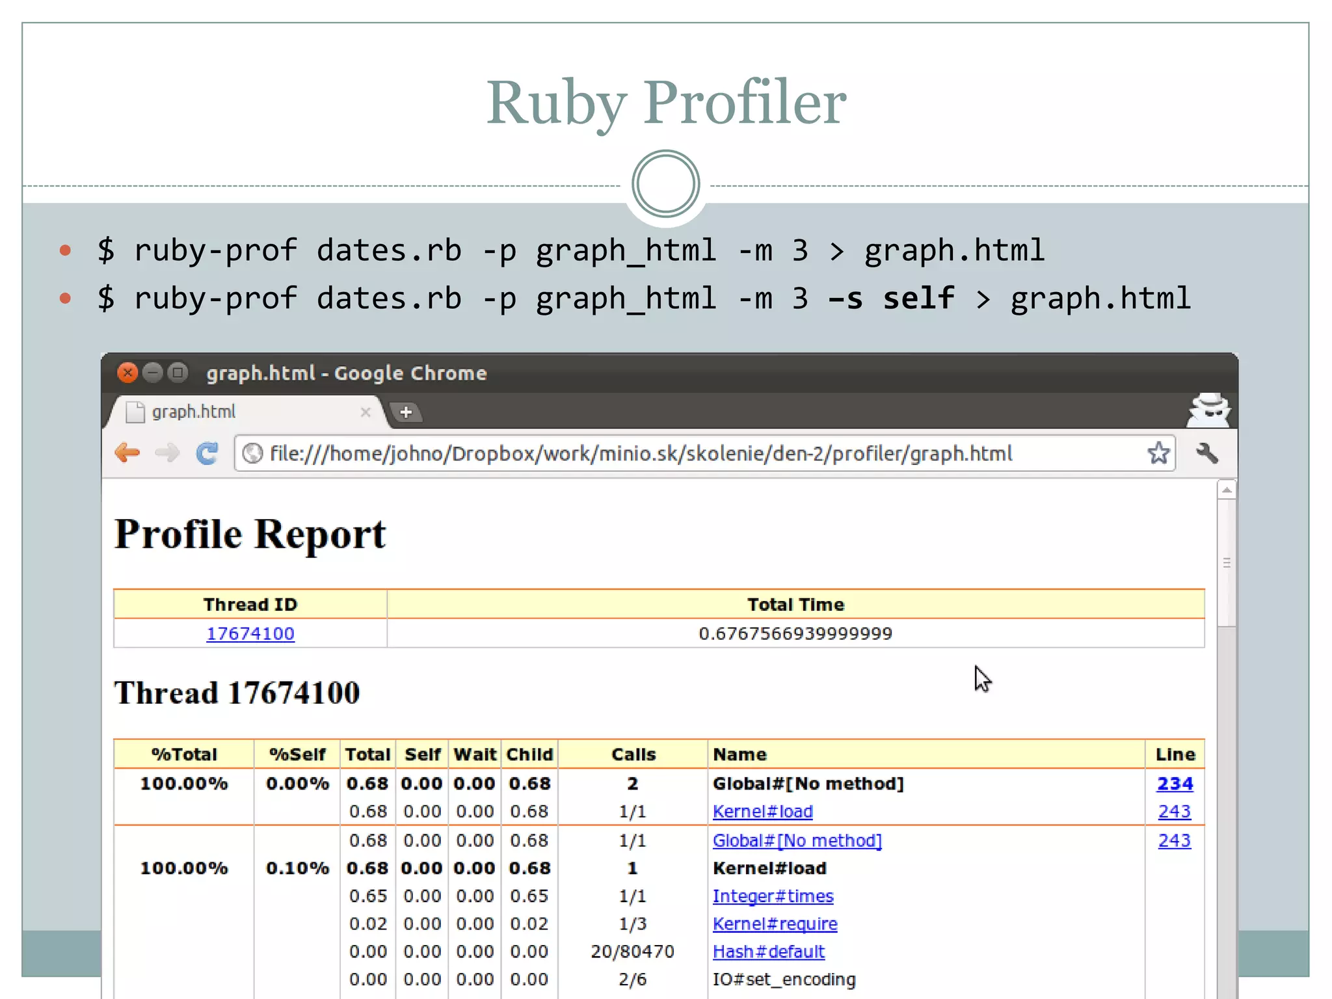Click the %Total column header
The height and width of the screenshot is (999, 1332).
pos(184,754)
